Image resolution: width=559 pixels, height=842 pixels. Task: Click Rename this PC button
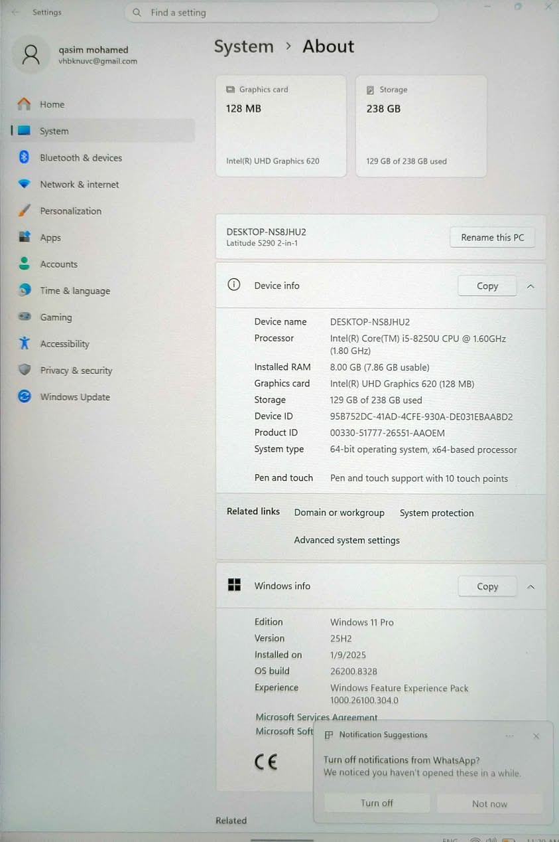[x=492, y=237]
